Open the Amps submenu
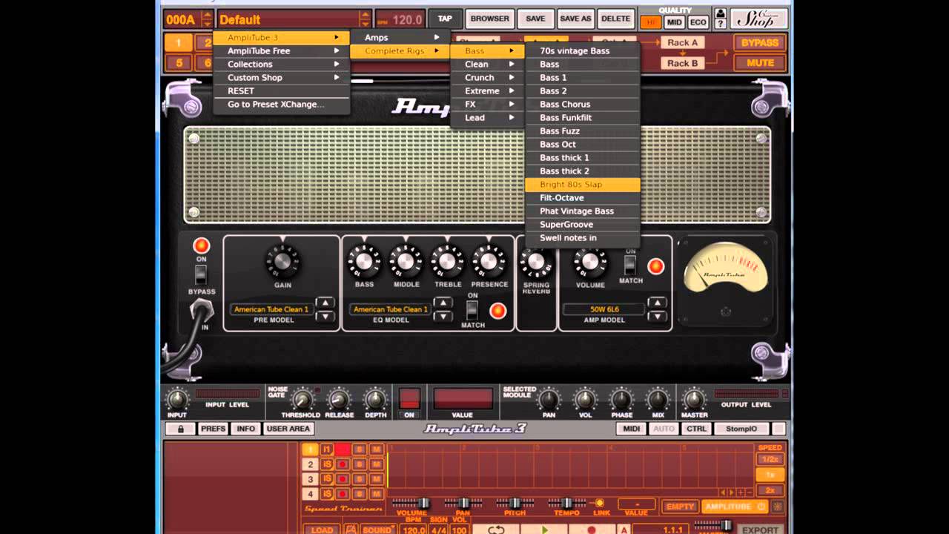 click(x=400, y=37)
